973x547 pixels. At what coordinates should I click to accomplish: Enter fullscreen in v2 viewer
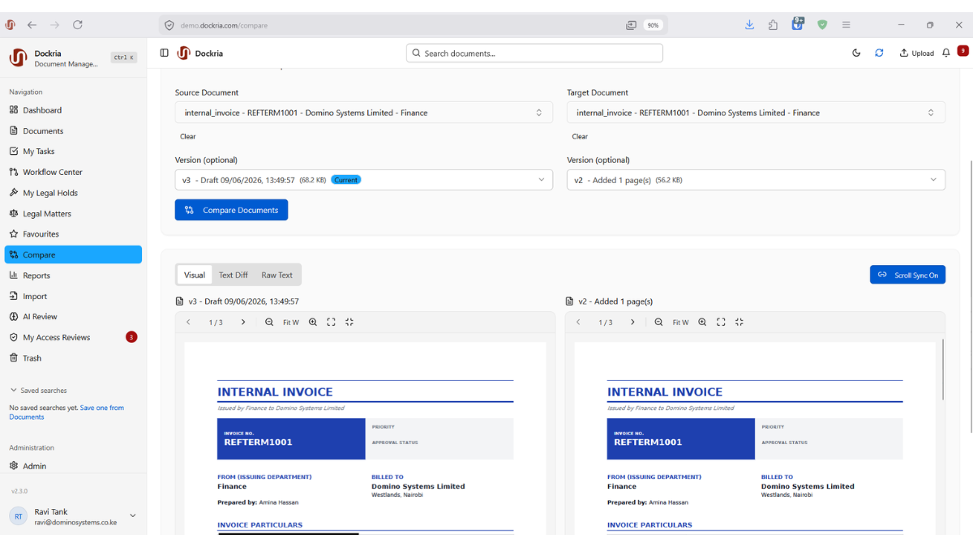tap(721, 322)
